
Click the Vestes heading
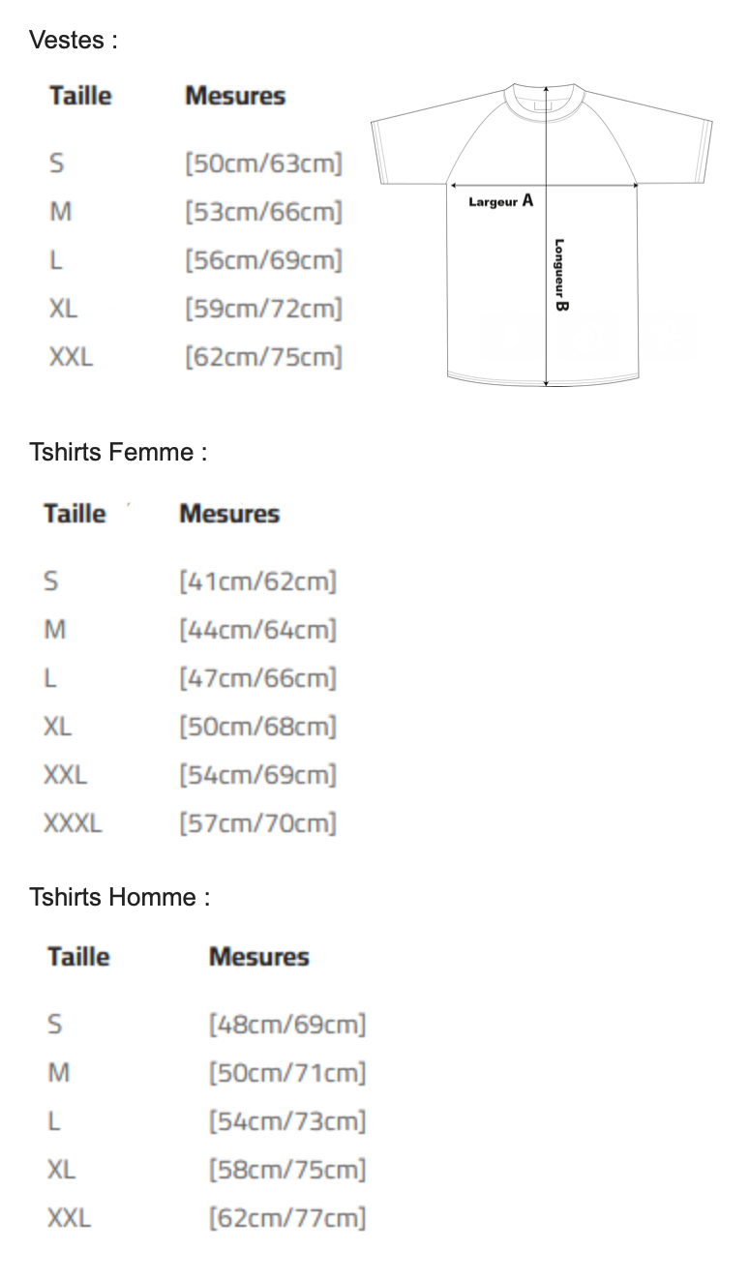[74, 40]
